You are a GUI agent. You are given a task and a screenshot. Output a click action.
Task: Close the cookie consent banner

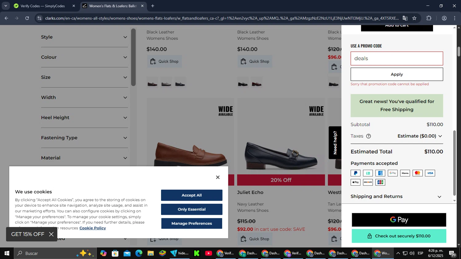tap(218, 177)
